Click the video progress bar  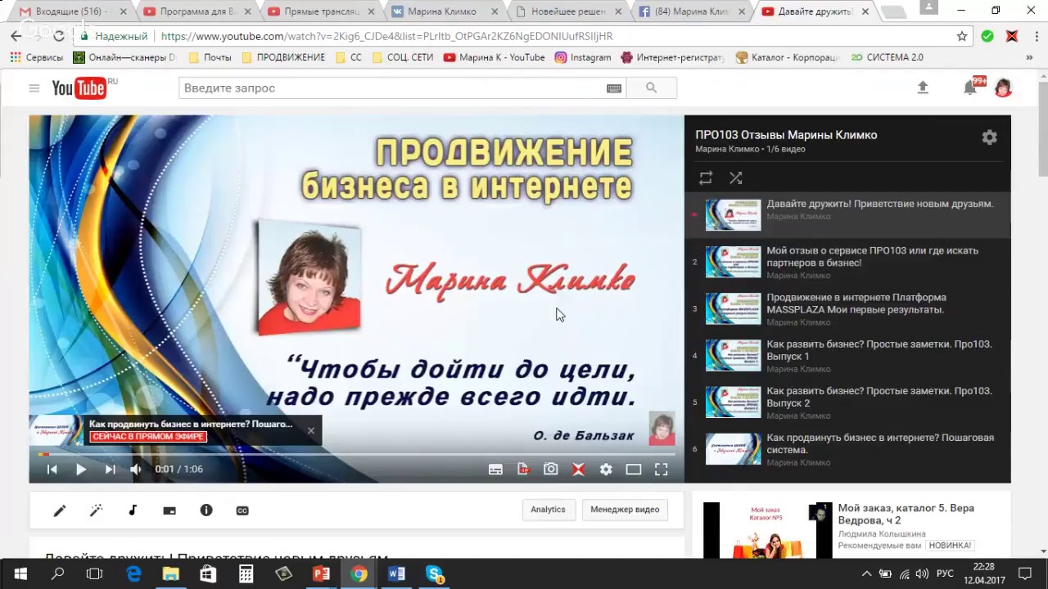(356, 454)
